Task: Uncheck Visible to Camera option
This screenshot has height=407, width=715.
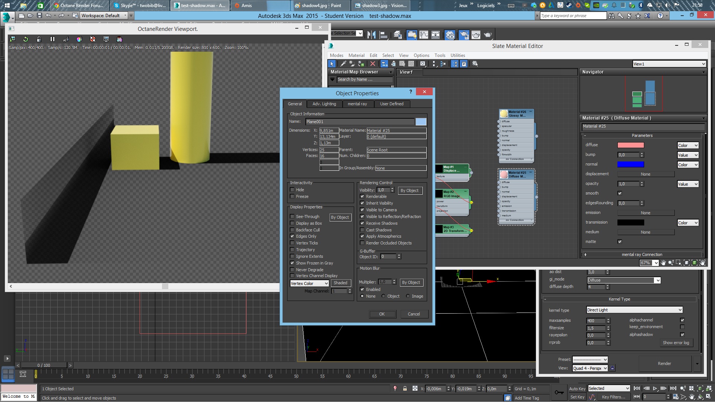Action: pos(362,210)
